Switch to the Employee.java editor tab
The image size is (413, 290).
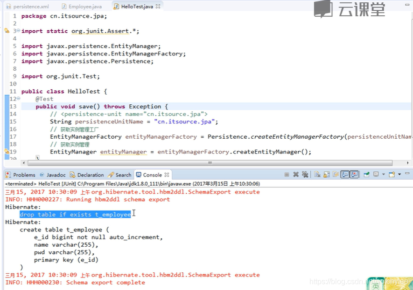[82, 7]
